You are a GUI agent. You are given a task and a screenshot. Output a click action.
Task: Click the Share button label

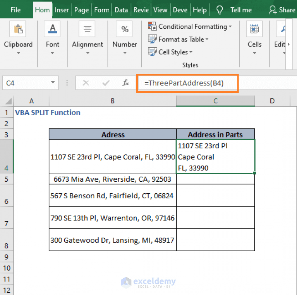pos(287,10)
